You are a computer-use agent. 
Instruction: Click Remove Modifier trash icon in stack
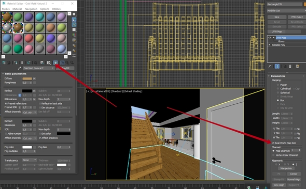point(290,67)
